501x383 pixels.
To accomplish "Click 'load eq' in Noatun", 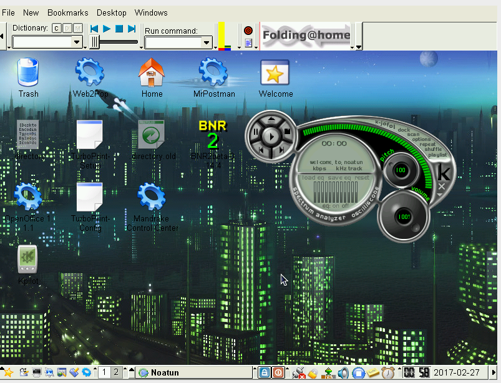I will [313, 178].
